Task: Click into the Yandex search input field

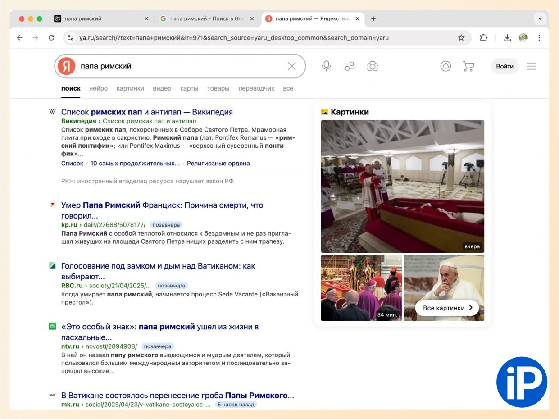Action: point(180,66)
